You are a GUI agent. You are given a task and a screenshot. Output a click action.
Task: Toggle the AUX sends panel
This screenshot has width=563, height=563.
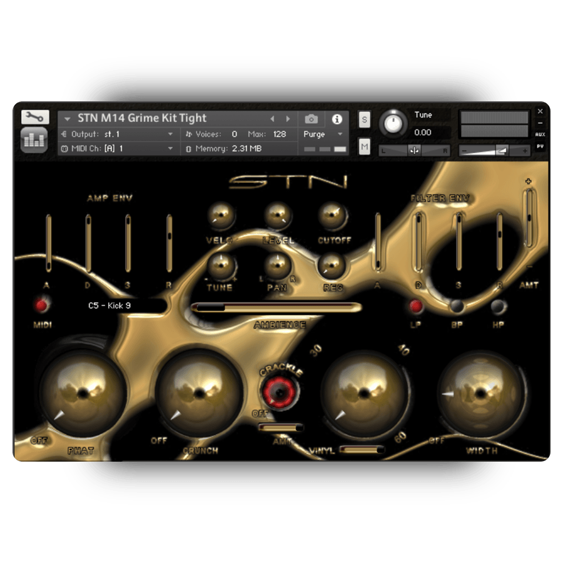tap(540, 134)
